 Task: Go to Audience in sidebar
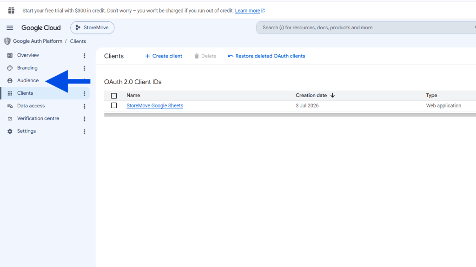click(28, 80)
